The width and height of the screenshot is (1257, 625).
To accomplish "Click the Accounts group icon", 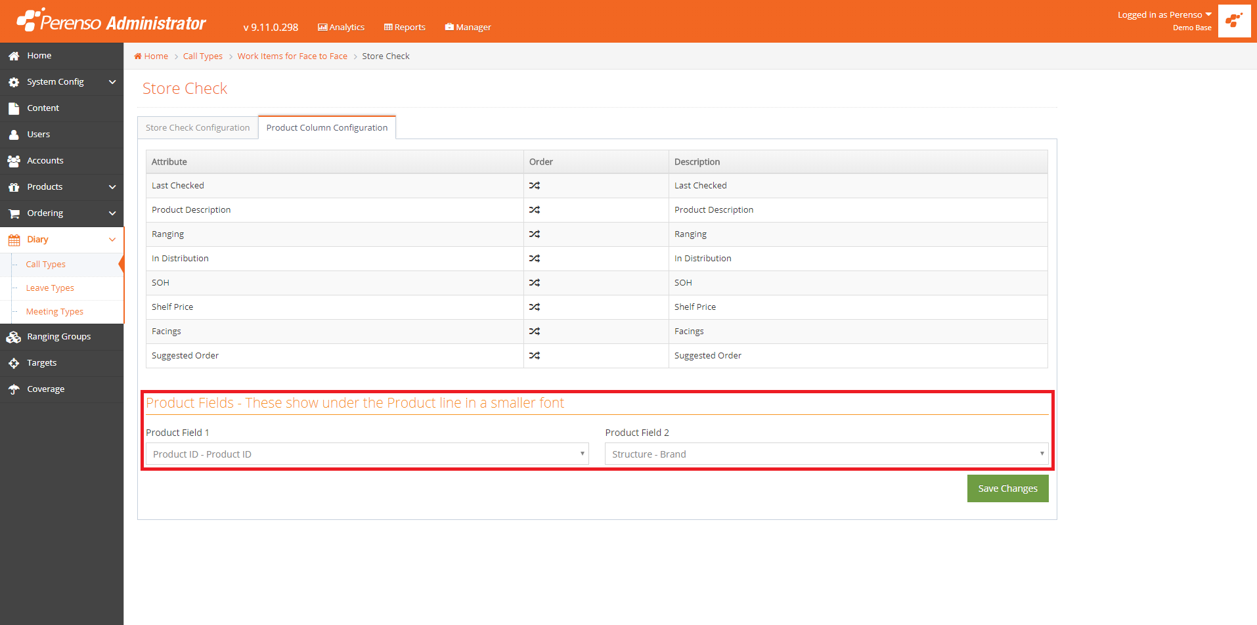I will pyautogui.click(x=14, y=161).
